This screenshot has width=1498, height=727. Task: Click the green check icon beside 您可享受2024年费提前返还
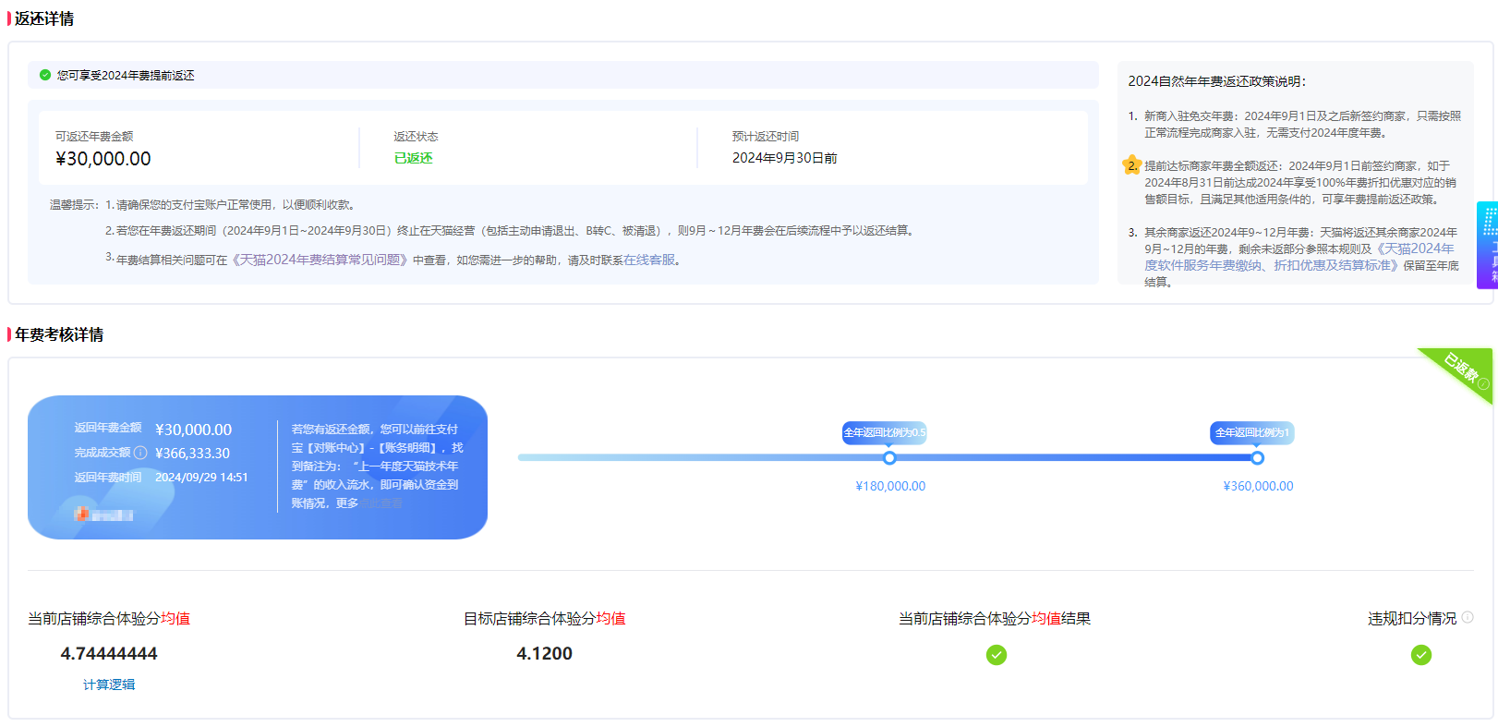45,76
